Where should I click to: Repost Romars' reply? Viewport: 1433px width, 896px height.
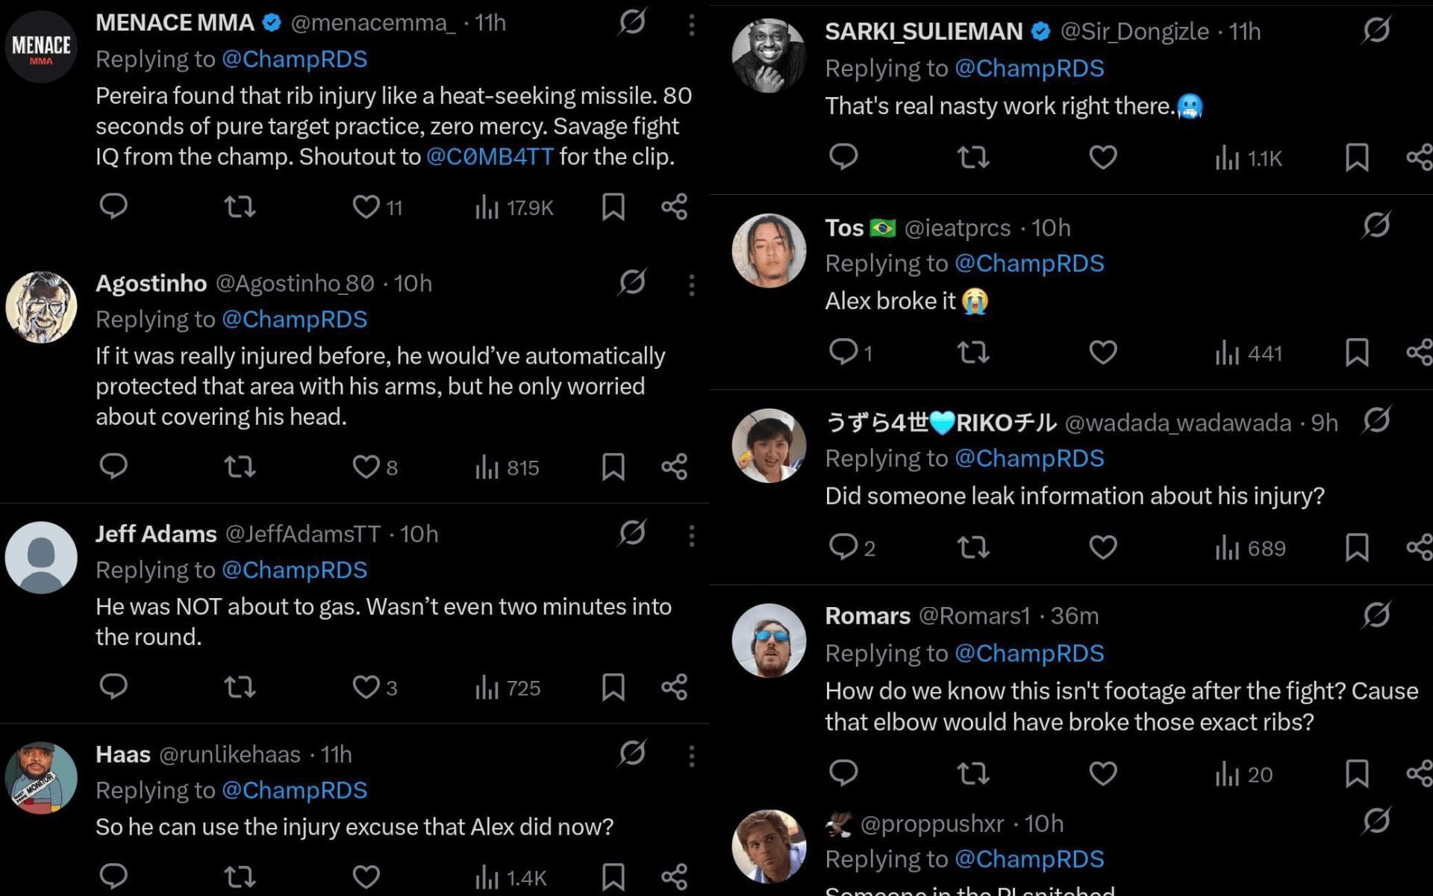(973, 774)
